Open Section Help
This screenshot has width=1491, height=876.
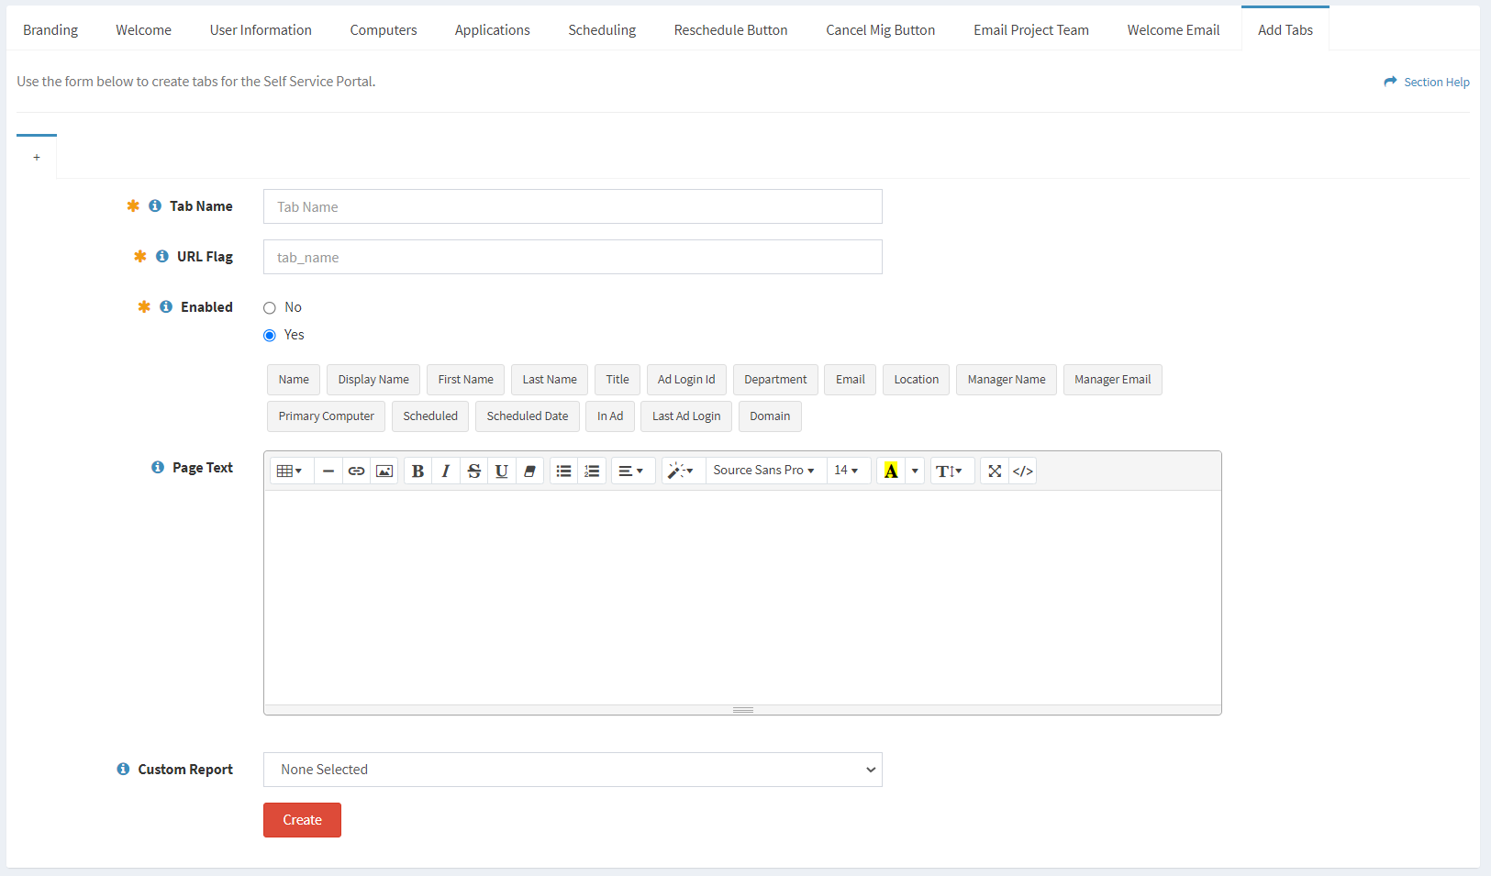[x=1434, y=82]
